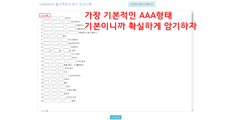The image size is (230, 120).
Task: Focus second input box of row 1
Action: 54,18
